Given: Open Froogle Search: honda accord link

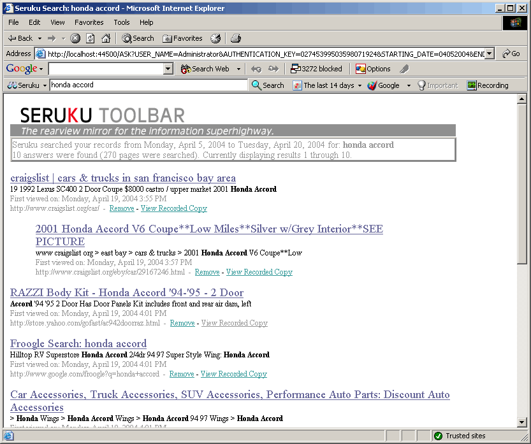Looking at the screenshot, I should (x=78, y=343).
